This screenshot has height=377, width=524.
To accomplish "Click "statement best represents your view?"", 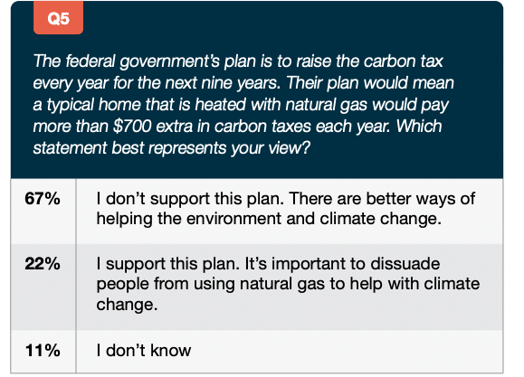I will (172, 148).
